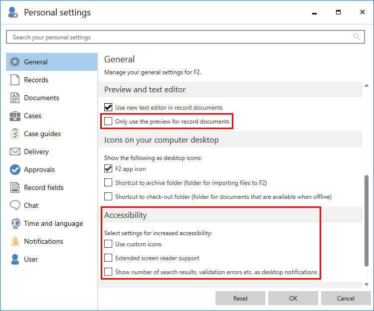Image resolution: width=374 pixels, height=311 pixels.
Task: Open the Documents settings section
Action: (x=52, y=98)
